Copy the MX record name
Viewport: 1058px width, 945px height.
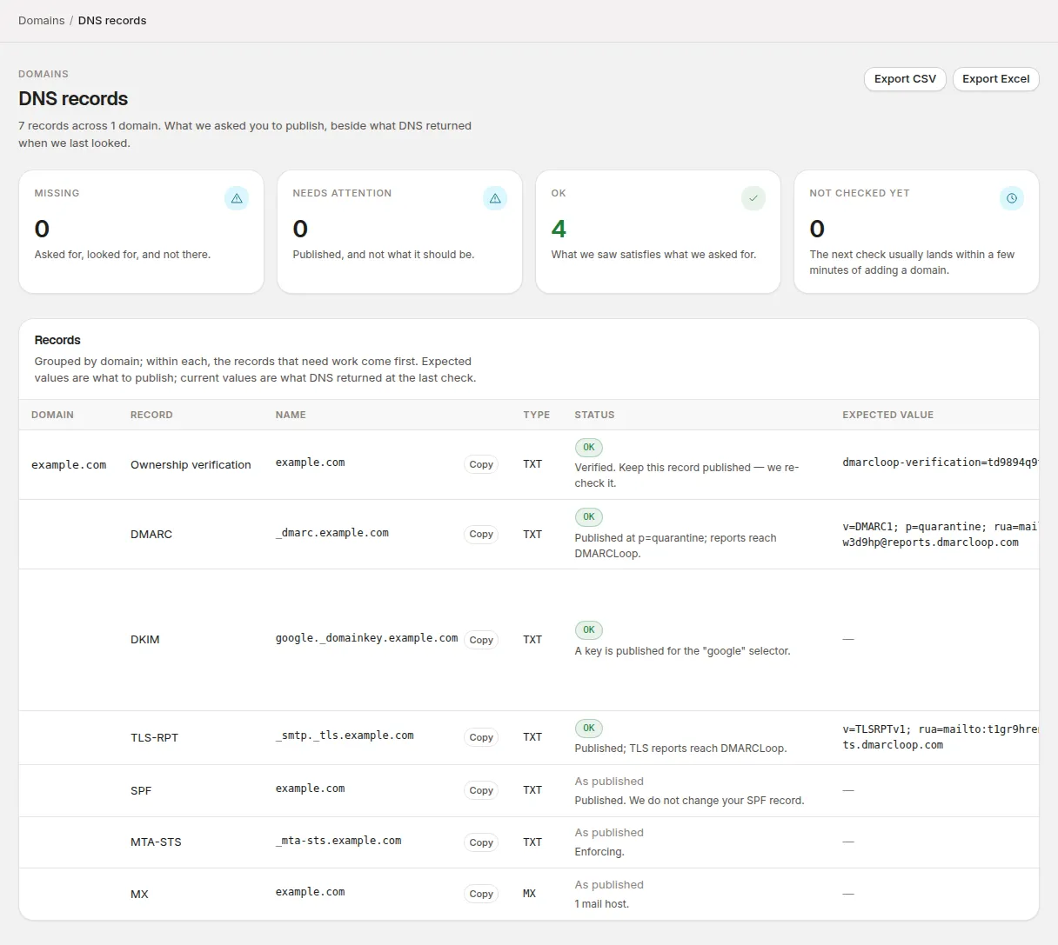[481, 894]
